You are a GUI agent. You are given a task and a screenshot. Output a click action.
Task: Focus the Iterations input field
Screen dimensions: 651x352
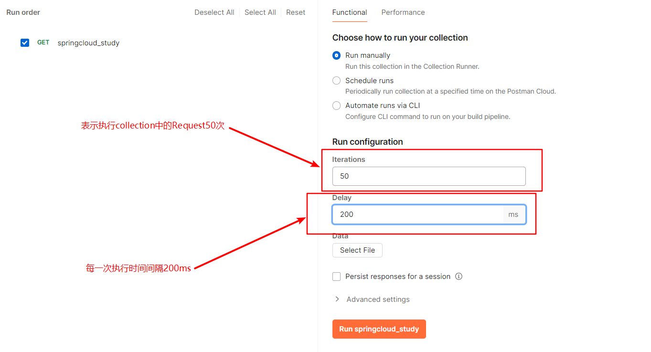coord(428,176)
